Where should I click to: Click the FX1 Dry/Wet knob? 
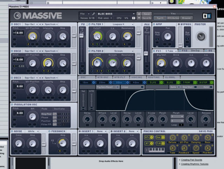[161, 63]
